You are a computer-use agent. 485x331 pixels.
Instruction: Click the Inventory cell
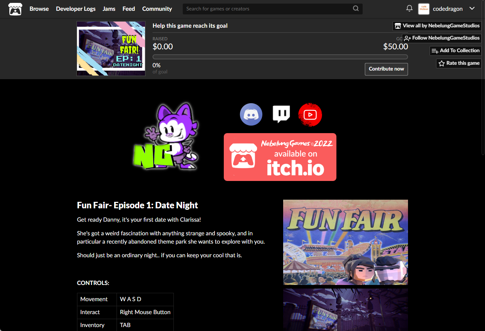click(x=97, y=325)
